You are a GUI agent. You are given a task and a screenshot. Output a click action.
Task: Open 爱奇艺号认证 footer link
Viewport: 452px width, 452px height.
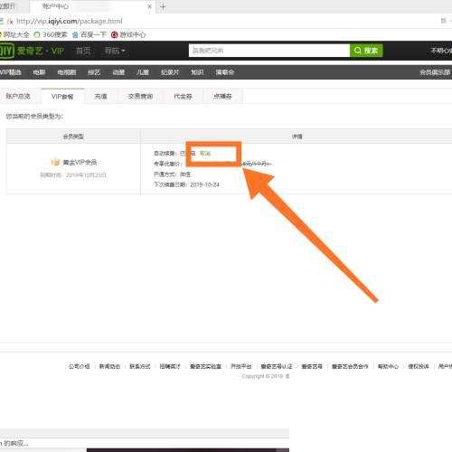pos(277,366)
